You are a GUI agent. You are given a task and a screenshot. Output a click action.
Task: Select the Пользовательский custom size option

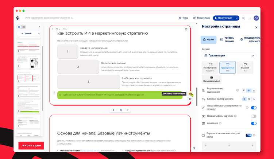pos(212,79)
